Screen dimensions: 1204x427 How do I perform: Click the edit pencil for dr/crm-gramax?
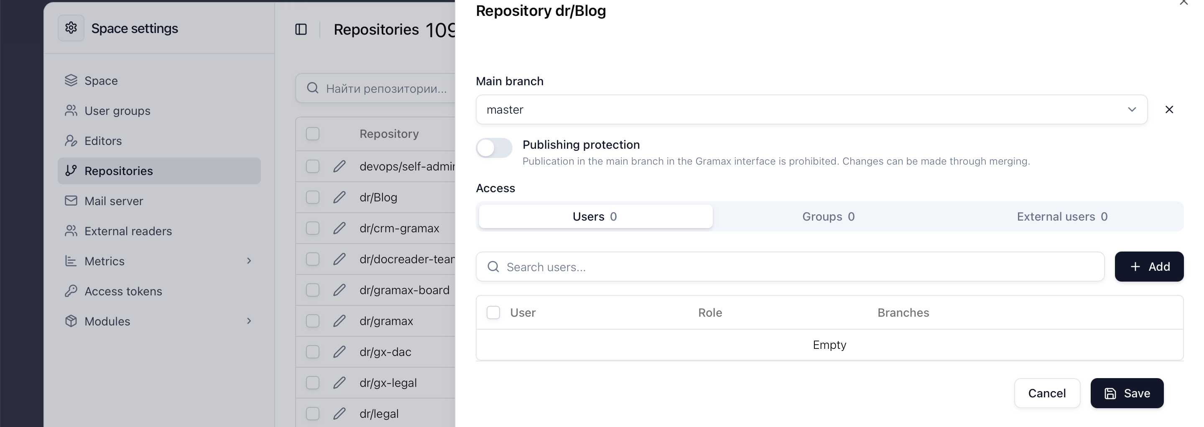click(x=339, y=228)
